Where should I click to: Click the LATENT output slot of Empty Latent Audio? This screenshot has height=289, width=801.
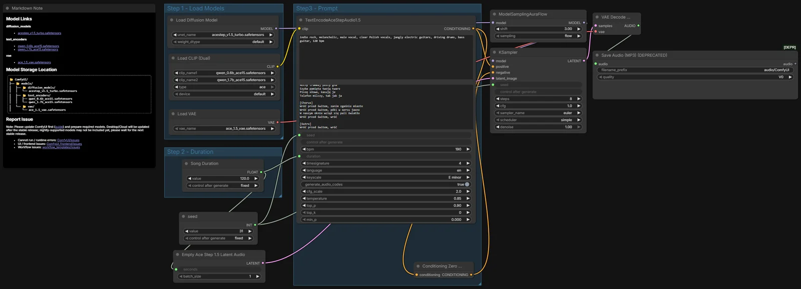262,263
